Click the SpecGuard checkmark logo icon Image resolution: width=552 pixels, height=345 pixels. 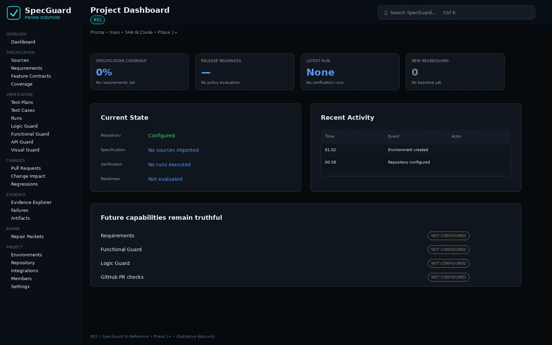[x=13, y=13]
